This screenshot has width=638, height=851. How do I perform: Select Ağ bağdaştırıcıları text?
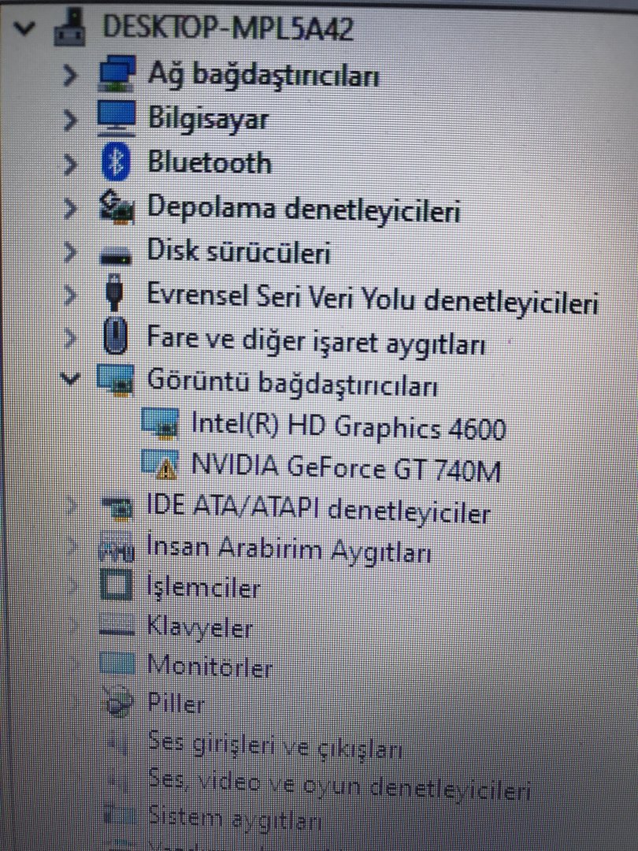(263, 74)
